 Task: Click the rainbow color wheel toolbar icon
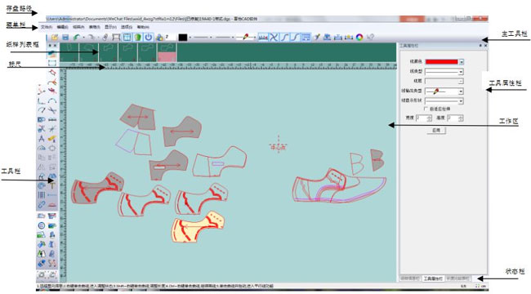(x=359, y=38)
